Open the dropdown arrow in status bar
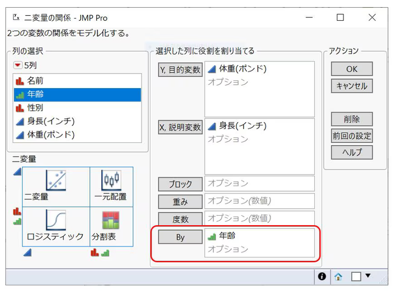Image resolution: width=395 pixels, height=293 pixels. point(368,275)
